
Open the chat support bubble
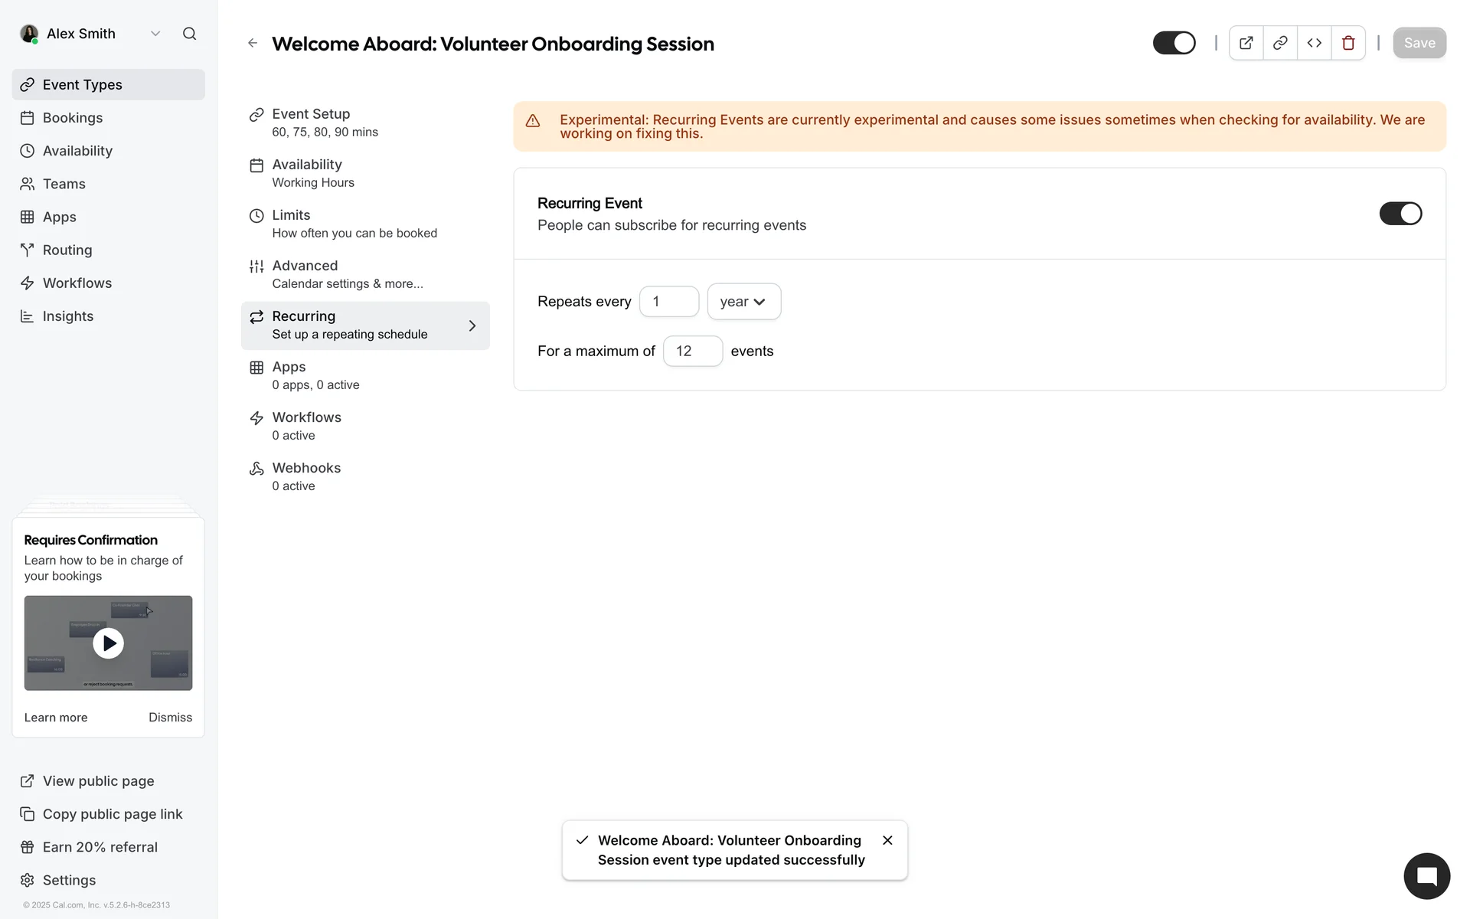click(x=1426, y=876)
